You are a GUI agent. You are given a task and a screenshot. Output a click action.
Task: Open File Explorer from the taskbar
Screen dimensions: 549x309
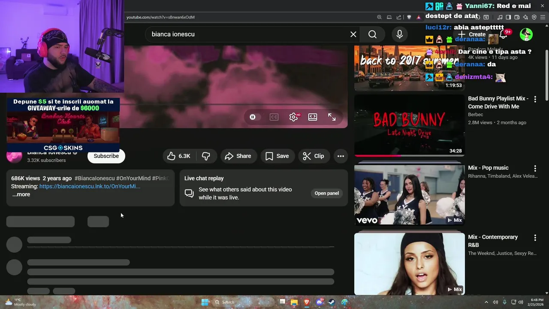click(294, 302)
